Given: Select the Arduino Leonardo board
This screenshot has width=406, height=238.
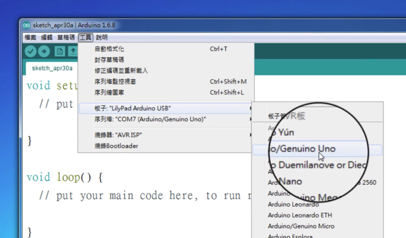Looking at the screenshot, I should click(318, 204).
